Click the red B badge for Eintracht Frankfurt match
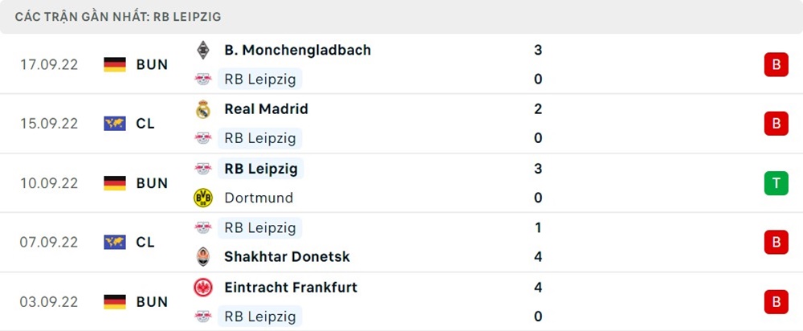The height and width of the screenshot is (331, 803). [776, 302]
